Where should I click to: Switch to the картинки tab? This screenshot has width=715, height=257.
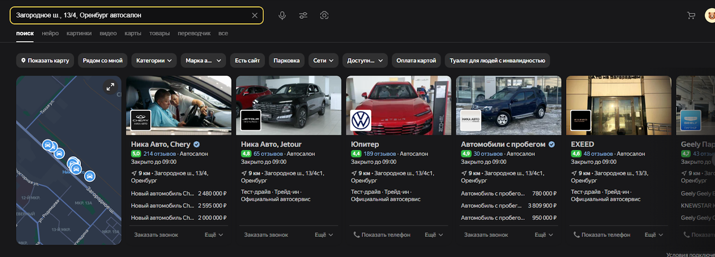click(x=79, y=33)
